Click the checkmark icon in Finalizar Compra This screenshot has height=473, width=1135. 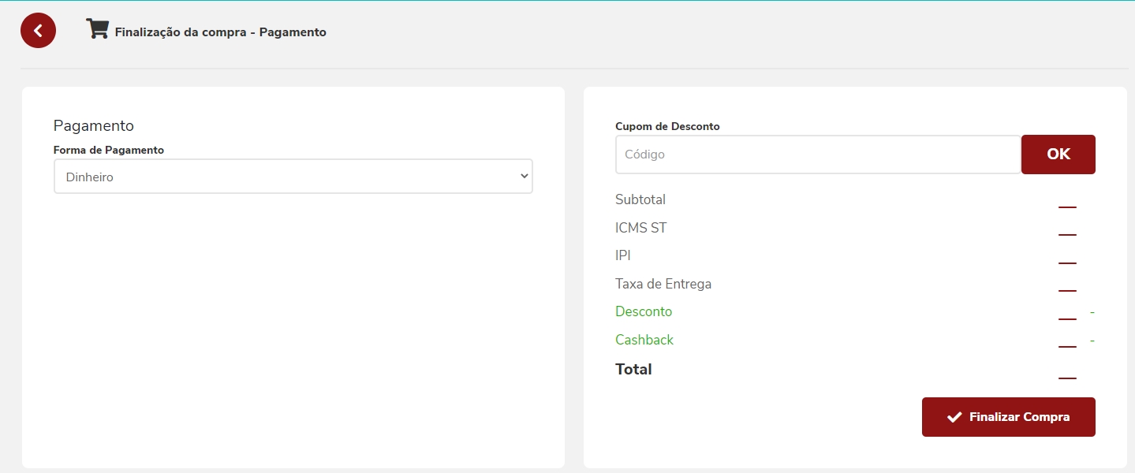pyautogui.click(x=954, y=417)
